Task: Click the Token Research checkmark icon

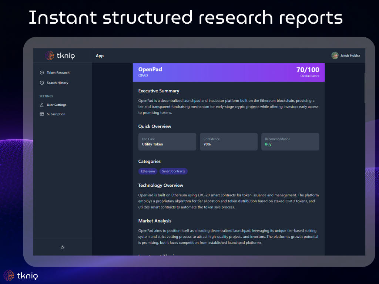Action: pos(42,72)
